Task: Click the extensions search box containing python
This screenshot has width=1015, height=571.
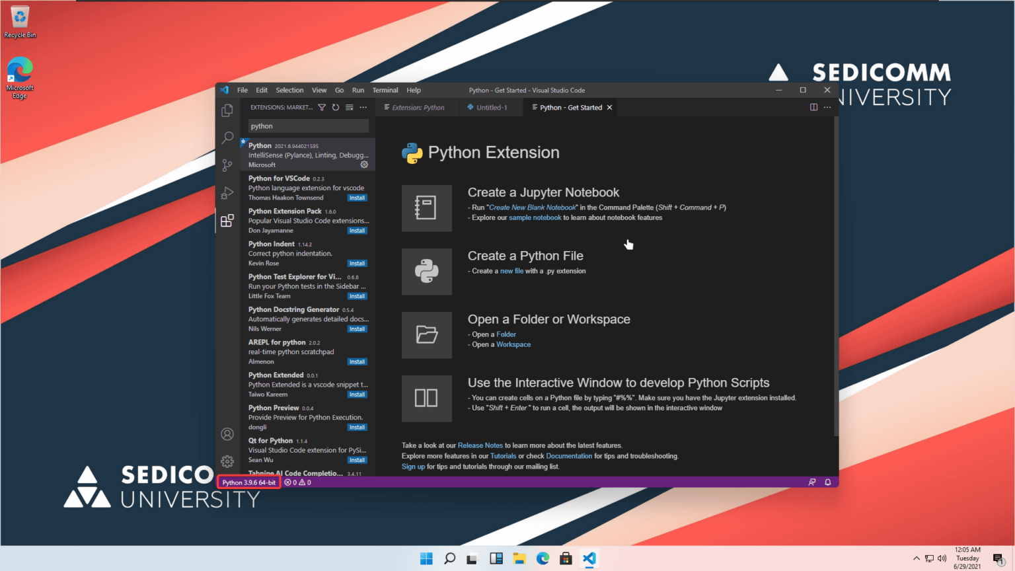Action: (309, 126)
